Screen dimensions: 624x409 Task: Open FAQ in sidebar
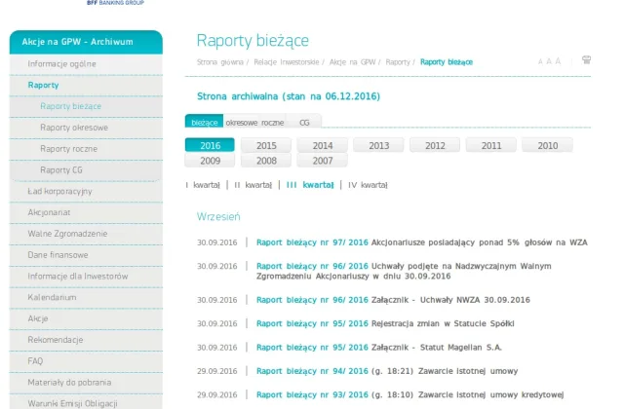click(x=86, y=361)
